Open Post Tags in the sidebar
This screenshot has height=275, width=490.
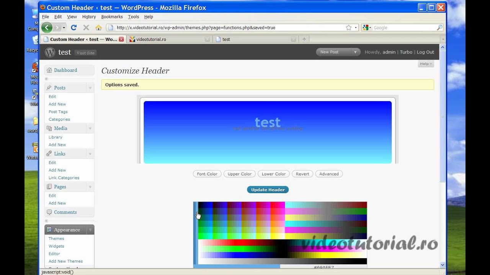click(58, 112)
